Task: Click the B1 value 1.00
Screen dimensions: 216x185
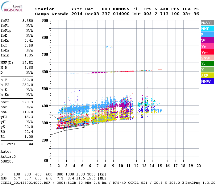Action: [29, 137]
